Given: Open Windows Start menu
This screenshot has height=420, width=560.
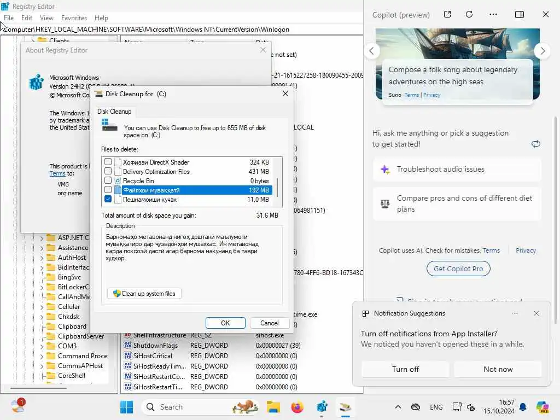Looking at the screenshot, I should tap(126, 407).
